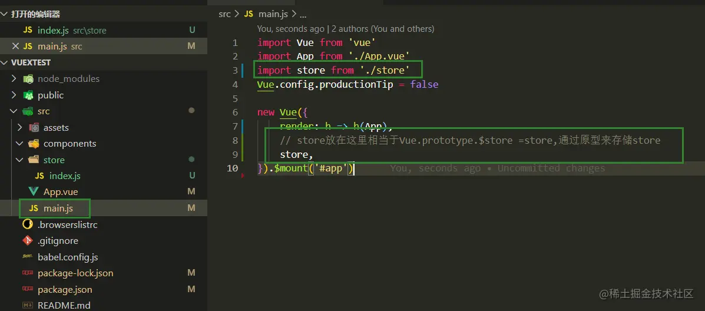Click the Vue icon beside App.vue
This screenshot has height=311, width=705.
coord(33,192)
